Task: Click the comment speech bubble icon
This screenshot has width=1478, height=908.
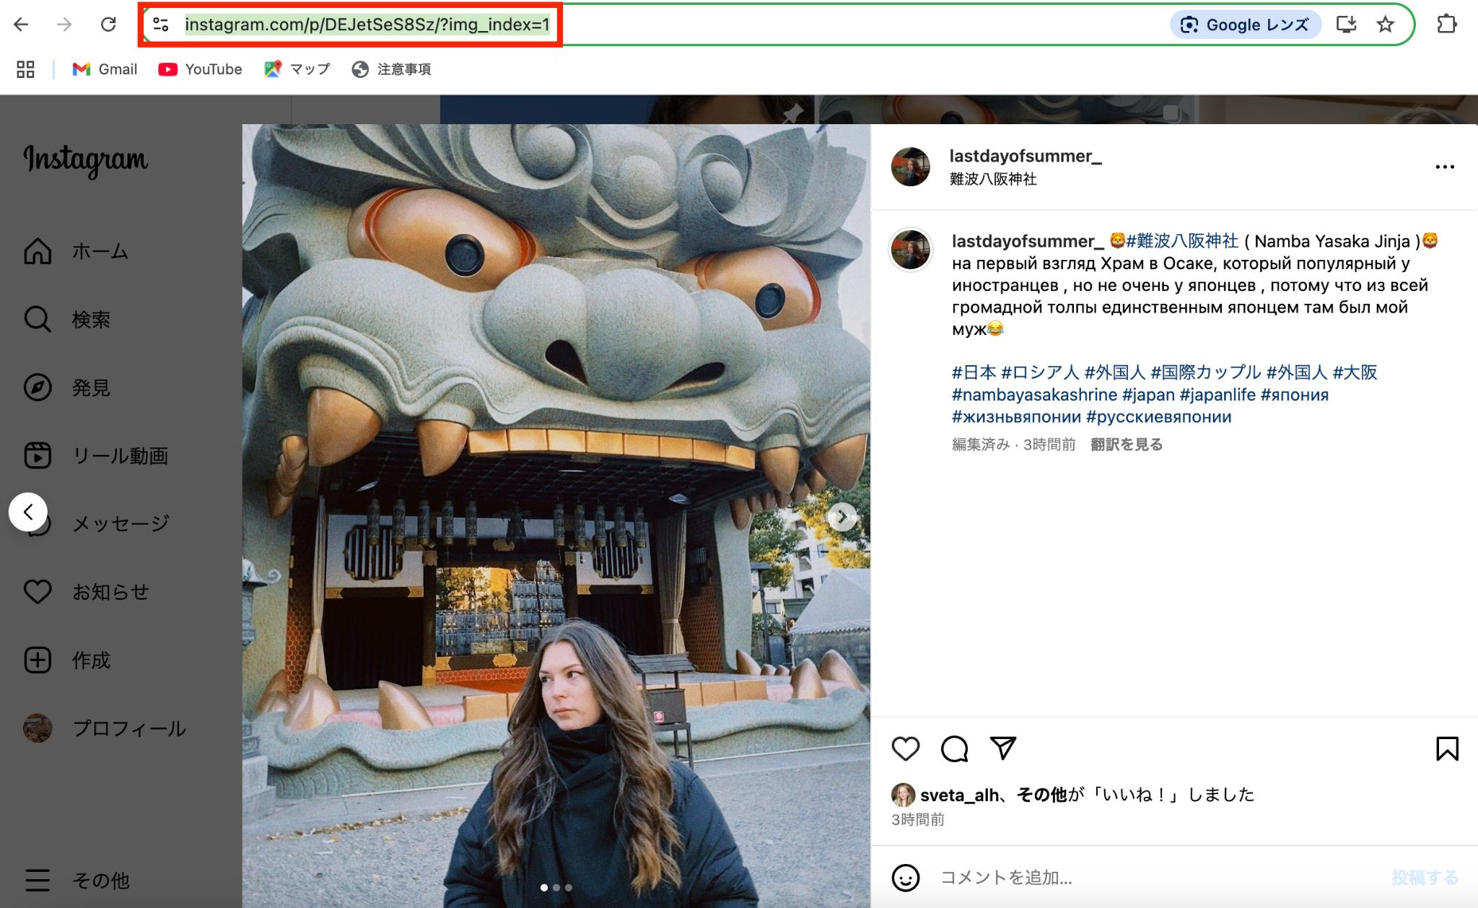Action: click(955, 749)
